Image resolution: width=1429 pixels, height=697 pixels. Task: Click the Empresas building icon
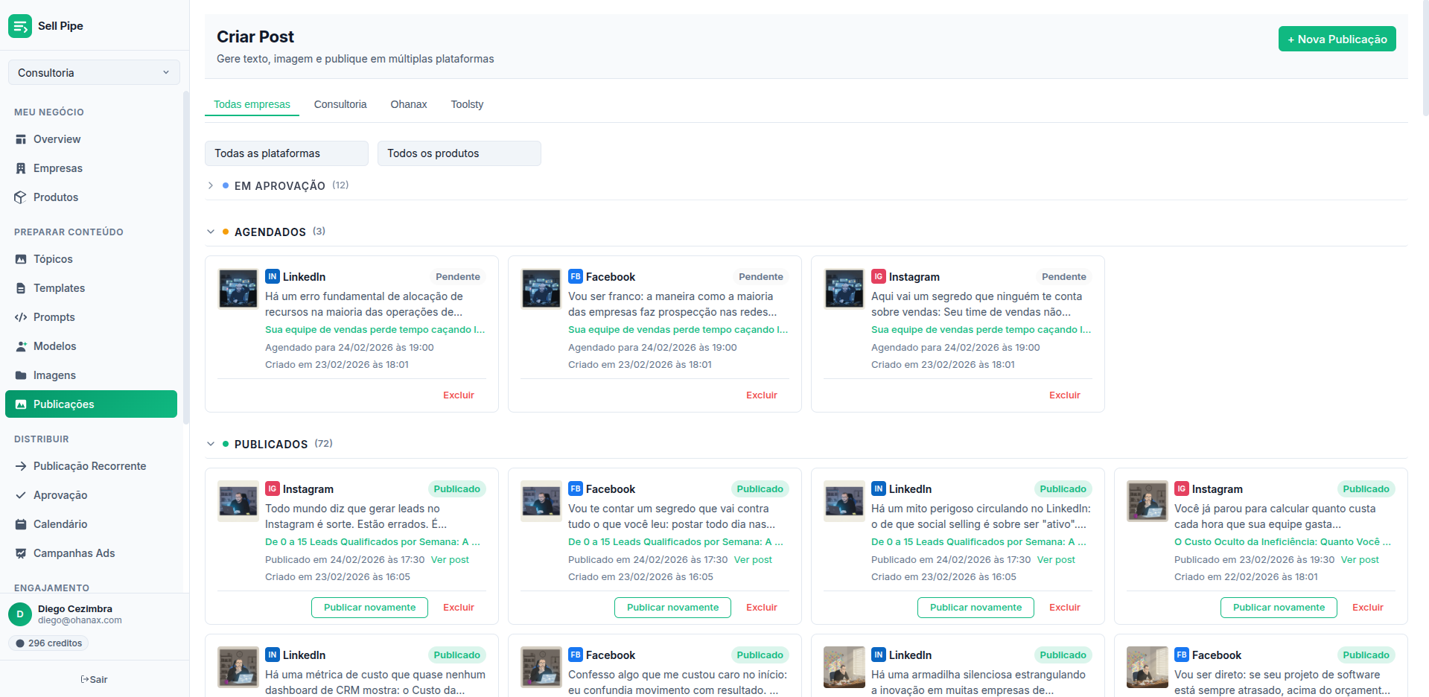coord(21,168)
